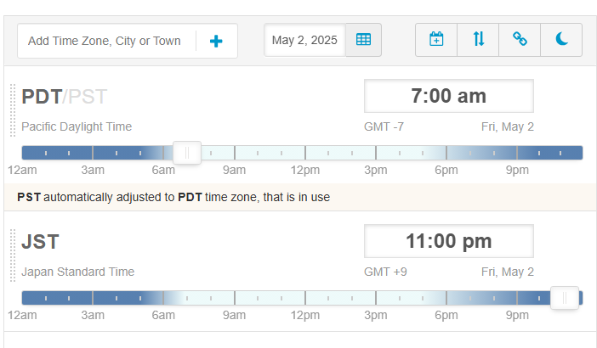Viewport: 597px width, 348px height.
Task: Click the Add Time Zone search field
Action: click(x=106, y=41)
